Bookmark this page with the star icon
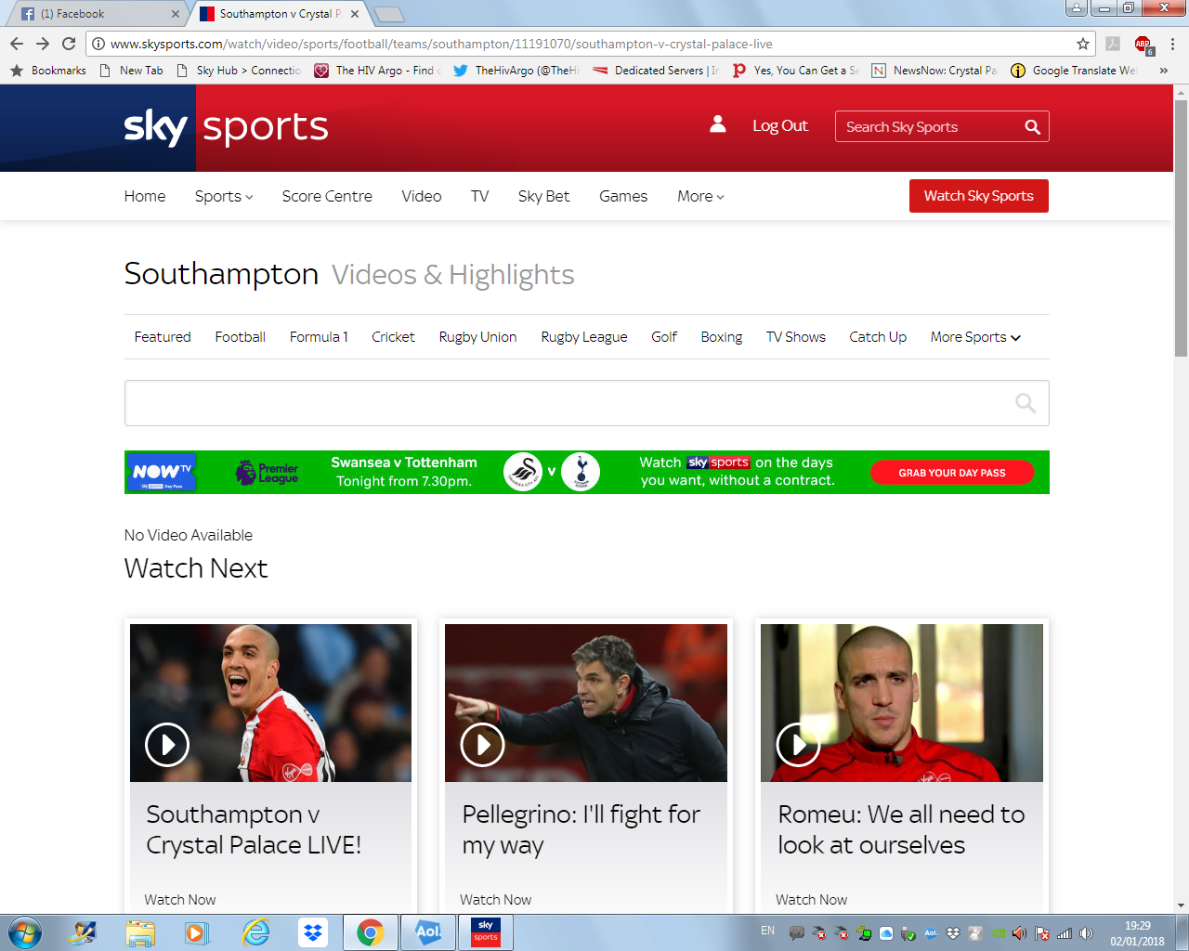1189x951 pixels. pyautogui.click(x=1082, y=44)
